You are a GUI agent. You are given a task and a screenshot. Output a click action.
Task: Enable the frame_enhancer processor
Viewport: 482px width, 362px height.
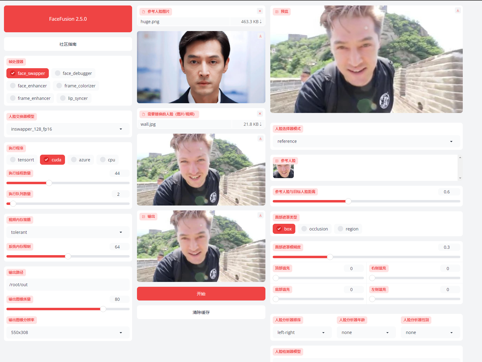point(30,98)
